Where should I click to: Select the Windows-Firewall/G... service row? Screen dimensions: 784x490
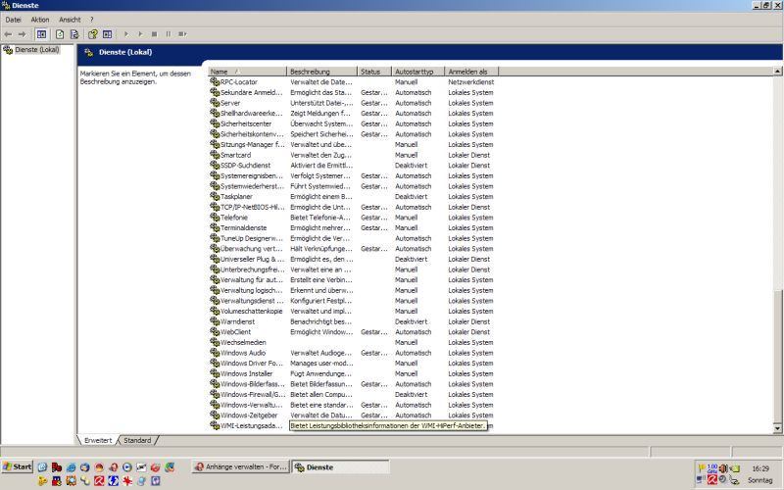(353, 395)
